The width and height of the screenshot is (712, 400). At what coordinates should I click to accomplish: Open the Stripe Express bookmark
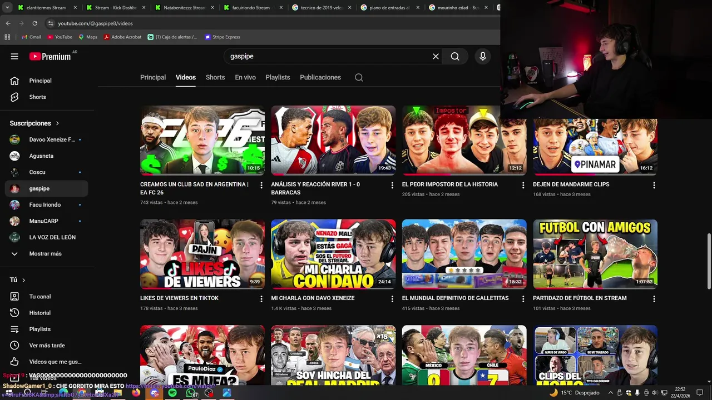pos(222,37)
